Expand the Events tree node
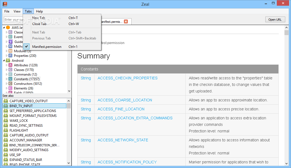 (x=7, y=37)
